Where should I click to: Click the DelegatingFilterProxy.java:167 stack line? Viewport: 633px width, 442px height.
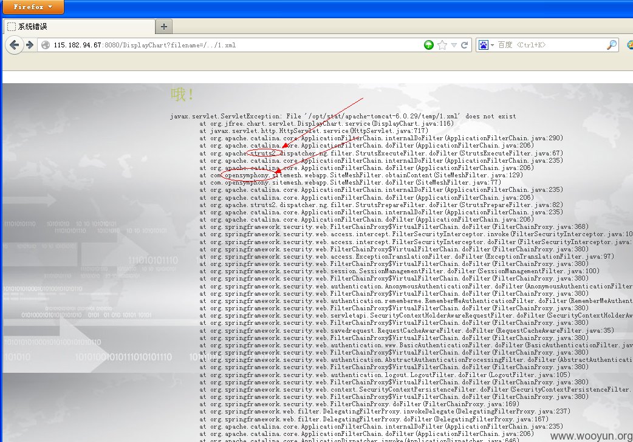(x=374, y=419)
